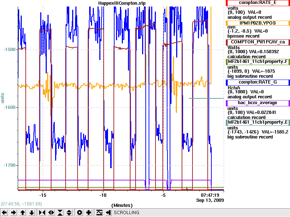
Task: Zoom in on the time axis
Action: pos(42,213)
